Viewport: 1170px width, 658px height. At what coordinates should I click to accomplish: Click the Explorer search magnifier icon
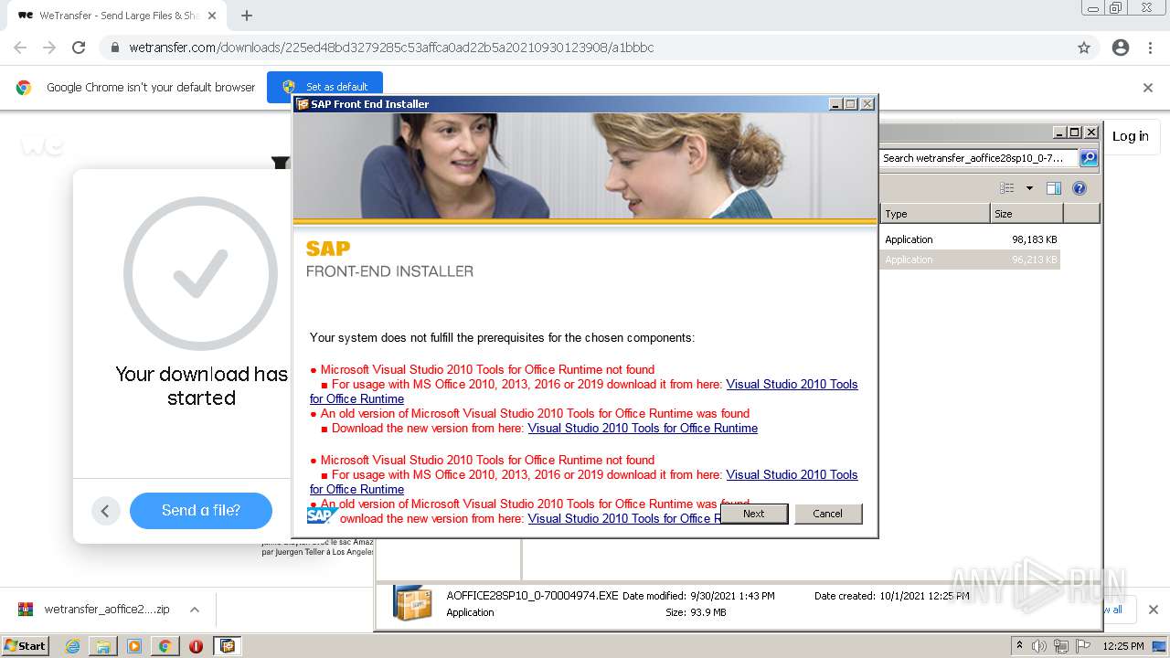tap(1089, 158)
